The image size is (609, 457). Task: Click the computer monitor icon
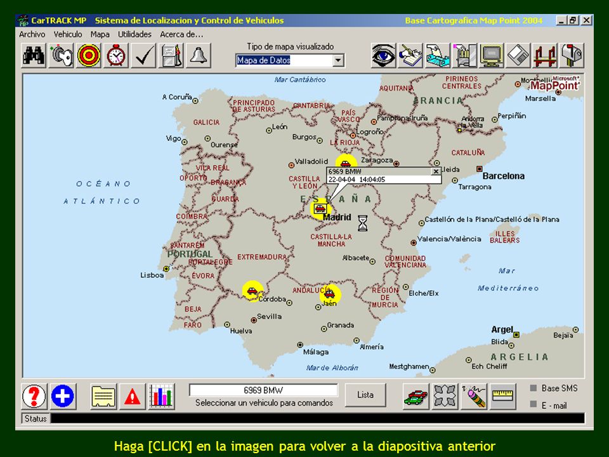click(491, 56)
